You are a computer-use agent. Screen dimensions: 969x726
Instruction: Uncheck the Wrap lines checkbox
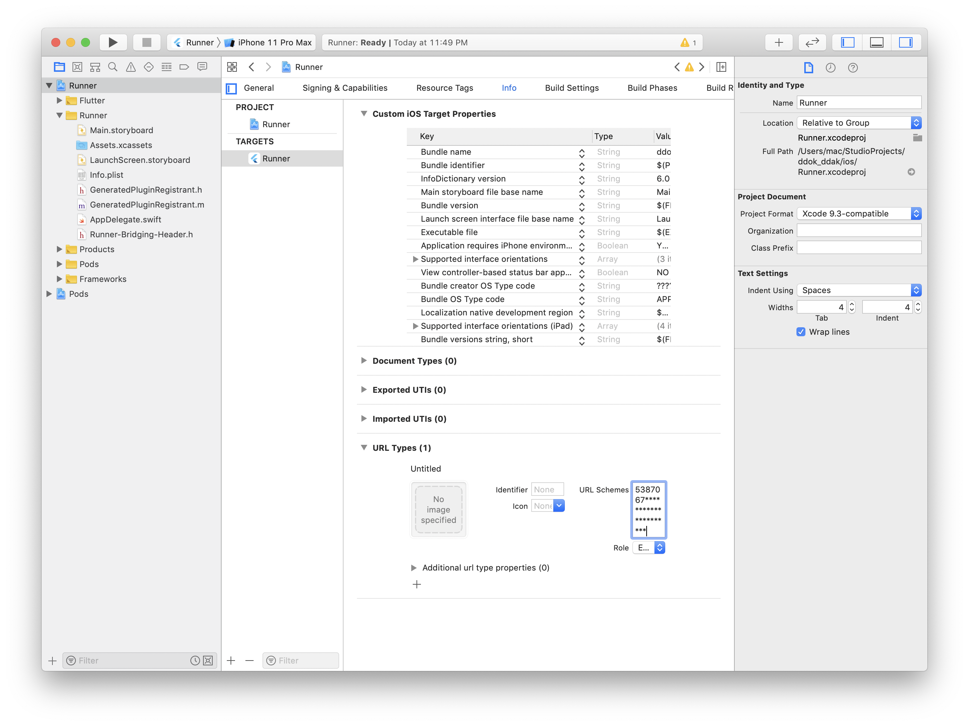(801, 332)
